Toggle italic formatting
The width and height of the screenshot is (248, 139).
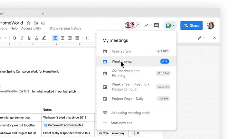pos(22,38)
